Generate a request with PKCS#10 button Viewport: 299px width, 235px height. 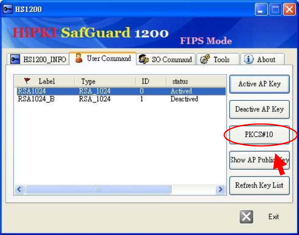pos(259,135)
